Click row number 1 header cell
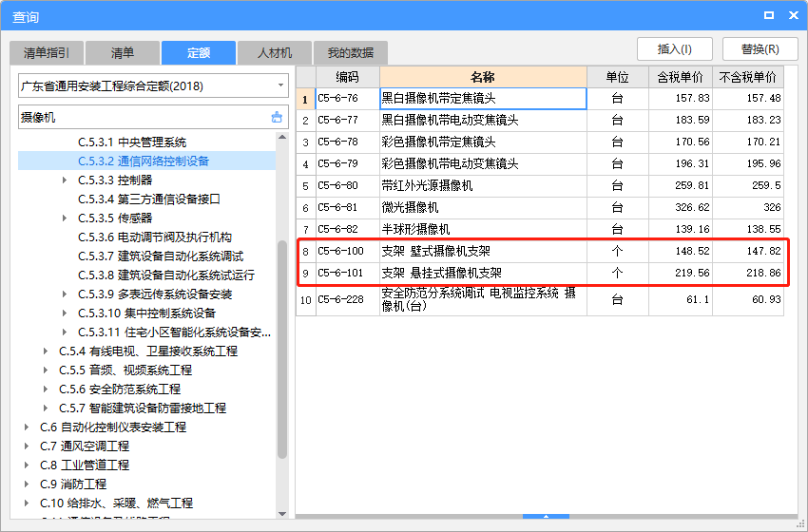 305,99
